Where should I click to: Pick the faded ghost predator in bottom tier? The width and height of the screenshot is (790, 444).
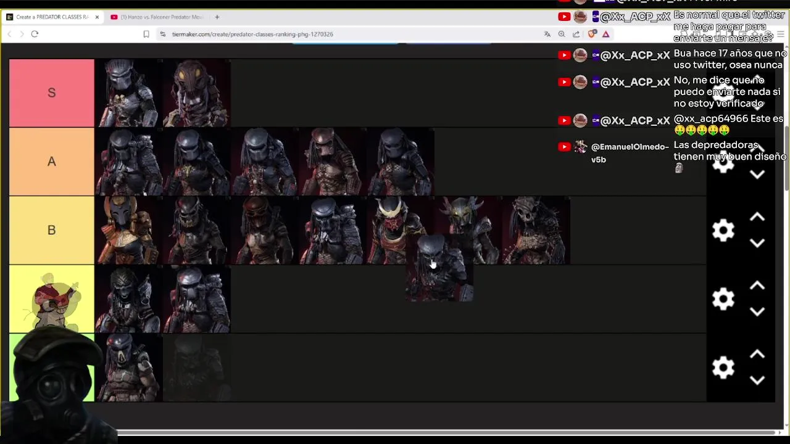[x=197, y=367]
